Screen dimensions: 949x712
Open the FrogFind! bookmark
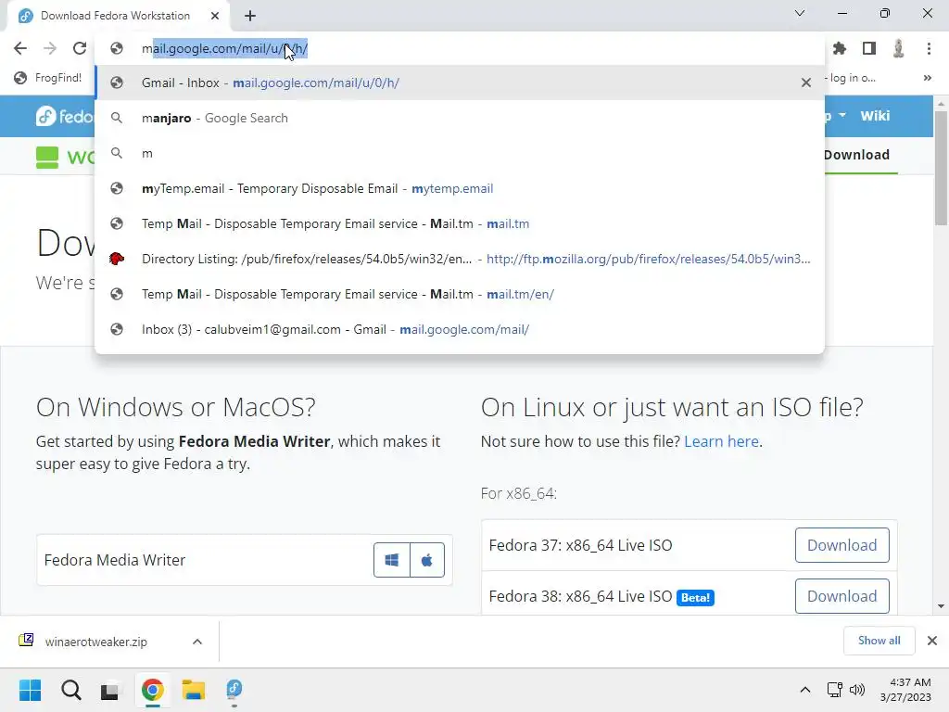coord(48,78)
